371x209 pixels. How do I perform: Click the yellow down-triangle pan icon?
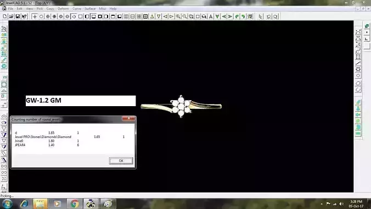159,16
